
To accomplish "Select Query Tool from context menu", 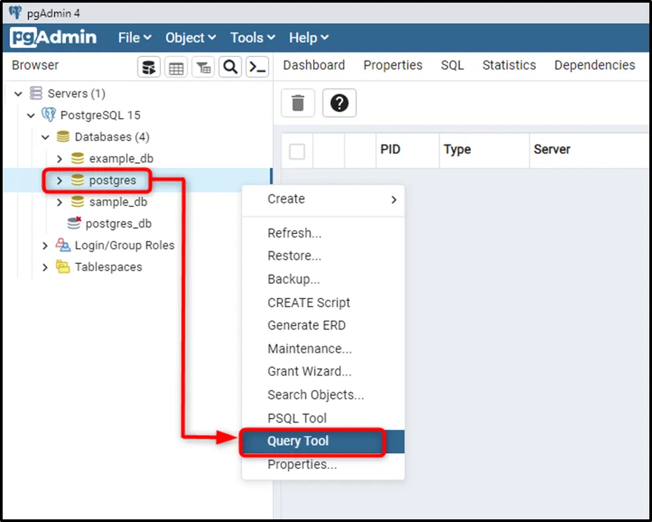I will [298, 441].
